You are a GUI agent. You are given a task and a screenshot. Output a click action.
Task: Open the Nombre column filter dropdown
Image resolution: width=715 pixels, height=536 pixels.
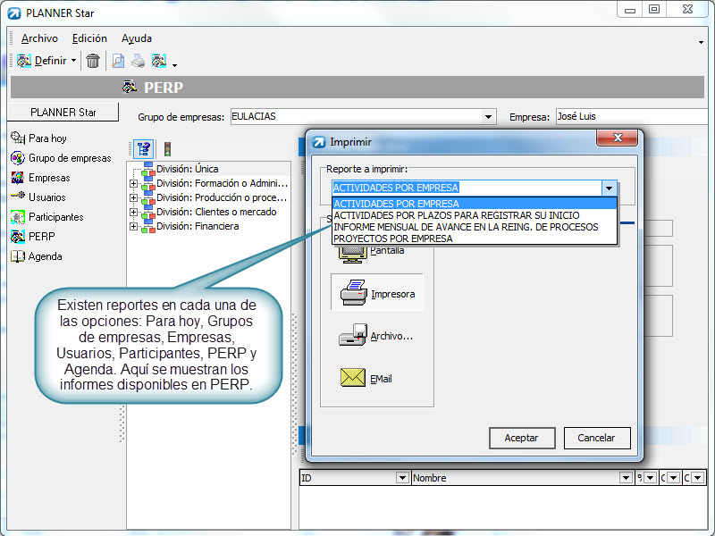[625, 478]
